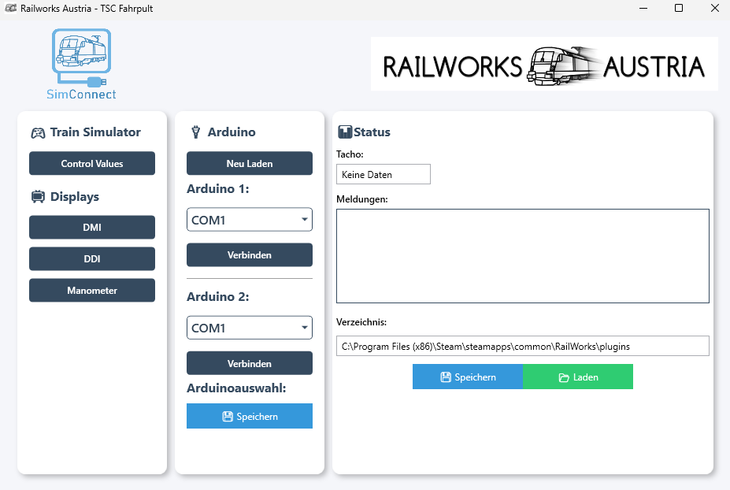Click the Arduino 2: label
The width and height of the screenshot is (730, 490).
click(218, 297)
